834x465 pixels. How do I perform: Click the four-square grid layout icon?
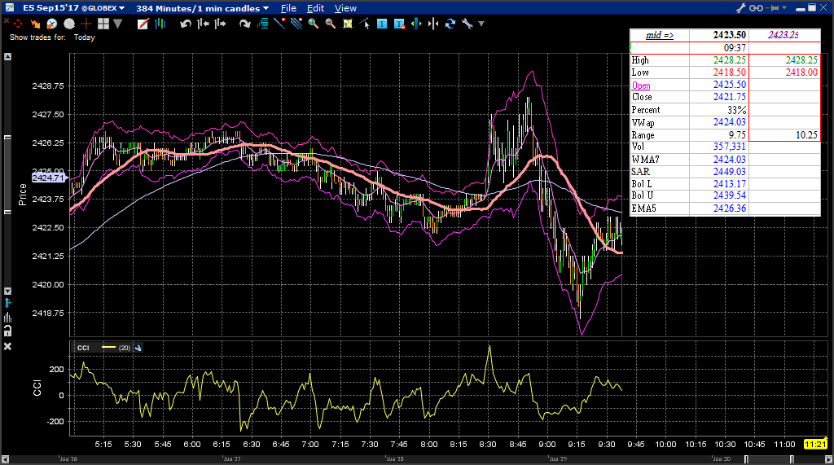tap(103, 24)
